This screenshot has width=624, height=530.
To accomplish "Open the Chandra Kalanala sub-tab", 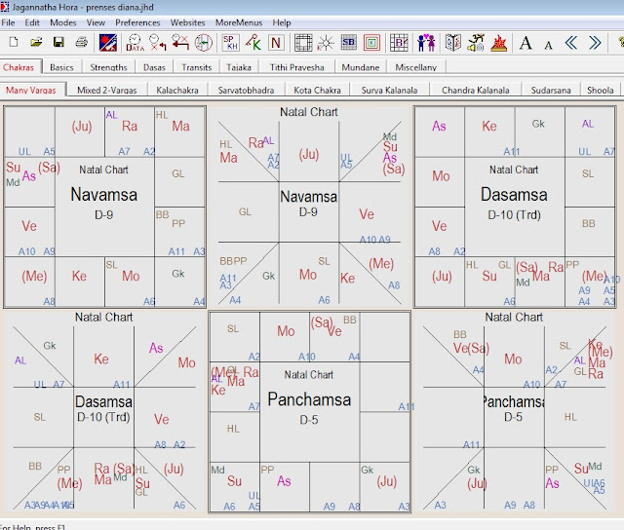I will 476,91.
